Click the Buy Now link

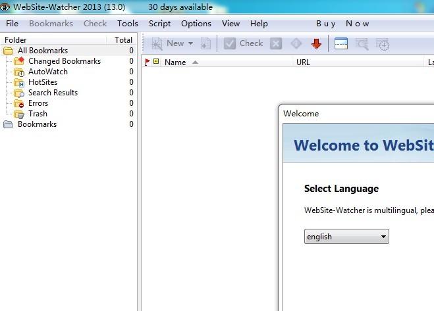point(342,24)
